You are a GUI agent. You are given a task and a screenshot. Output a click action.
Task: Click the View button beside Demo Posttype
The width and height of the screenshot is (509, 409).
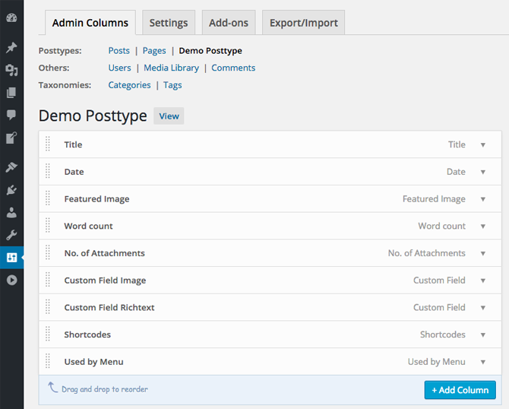[169, 116]
